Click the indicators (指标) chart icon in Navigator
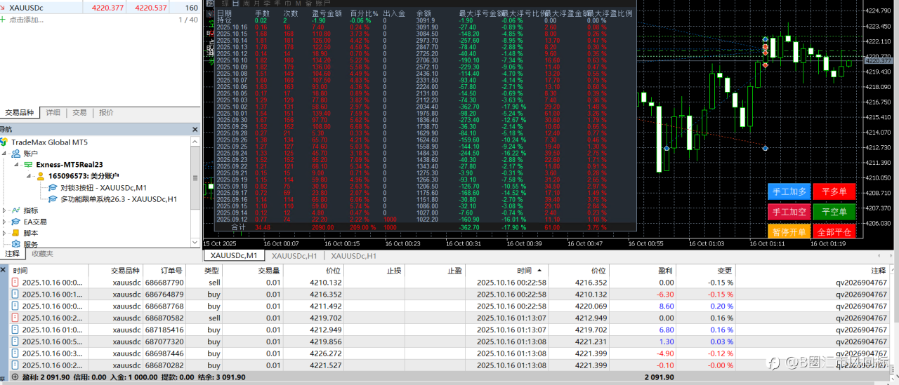The height and width of the screenshot is (385, 899). pos(15,210)
